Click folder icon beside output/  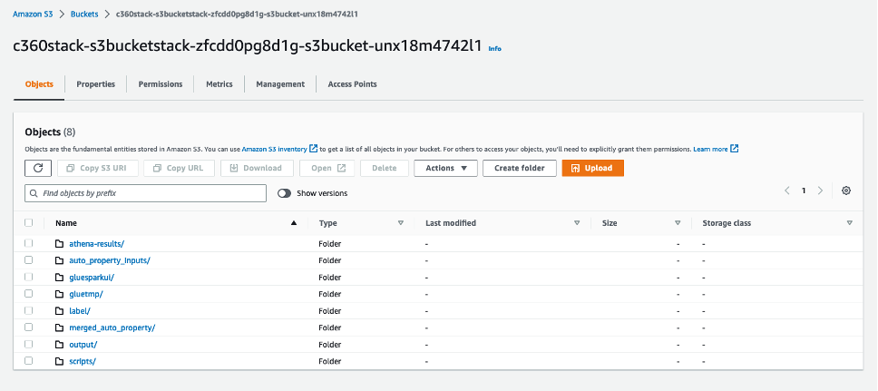click(x=59, y=345)
